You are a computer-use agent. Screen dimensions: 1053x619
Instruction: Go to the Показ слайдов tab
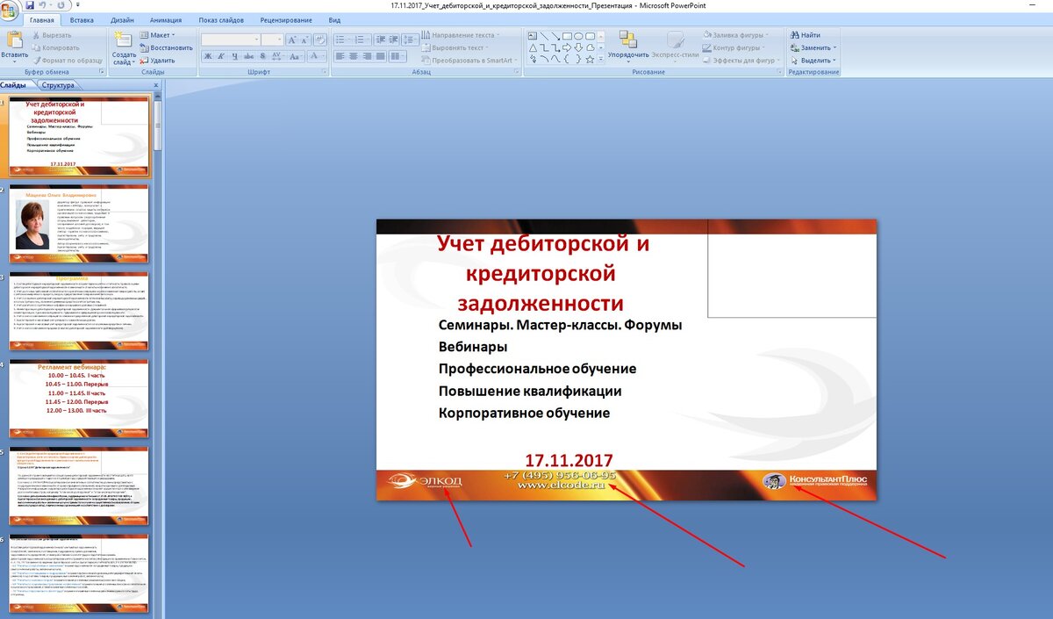[x=221, y=20]
